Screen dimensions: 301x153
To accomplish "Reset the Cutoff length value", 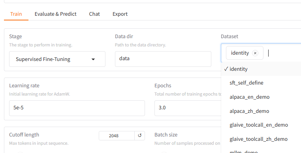I will pos(139,136).
